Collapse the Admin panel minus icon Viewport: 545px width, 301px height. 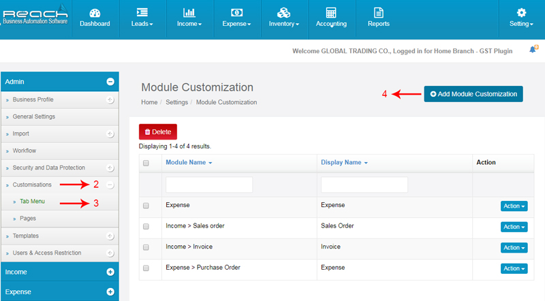tap(110, 82)
